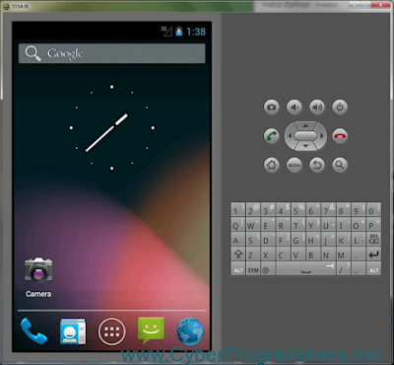Tap the 1:38 clock in status bar
Screen dimensions: 394x365
coord(196,32)
